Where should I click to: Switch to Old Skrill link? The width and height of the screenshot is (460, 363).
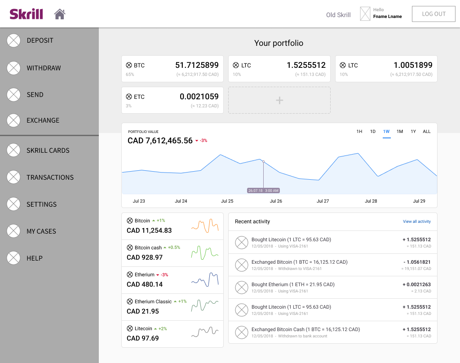click(338, 15)
